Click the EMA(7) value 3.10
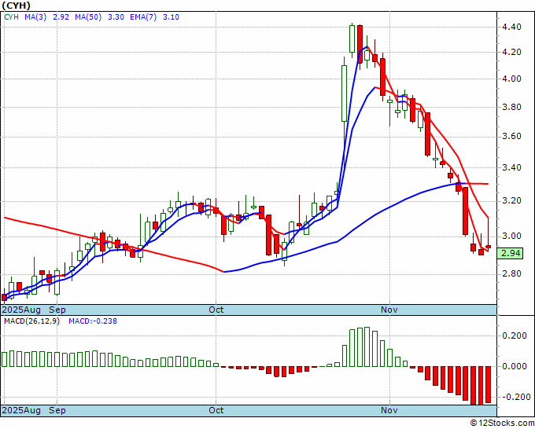Screen dimensions: 535x429 pyautogui.click(x=171, y=17)
